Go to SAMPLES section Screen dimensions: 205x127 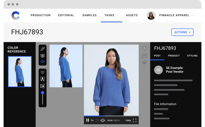[x=89, y=15]
